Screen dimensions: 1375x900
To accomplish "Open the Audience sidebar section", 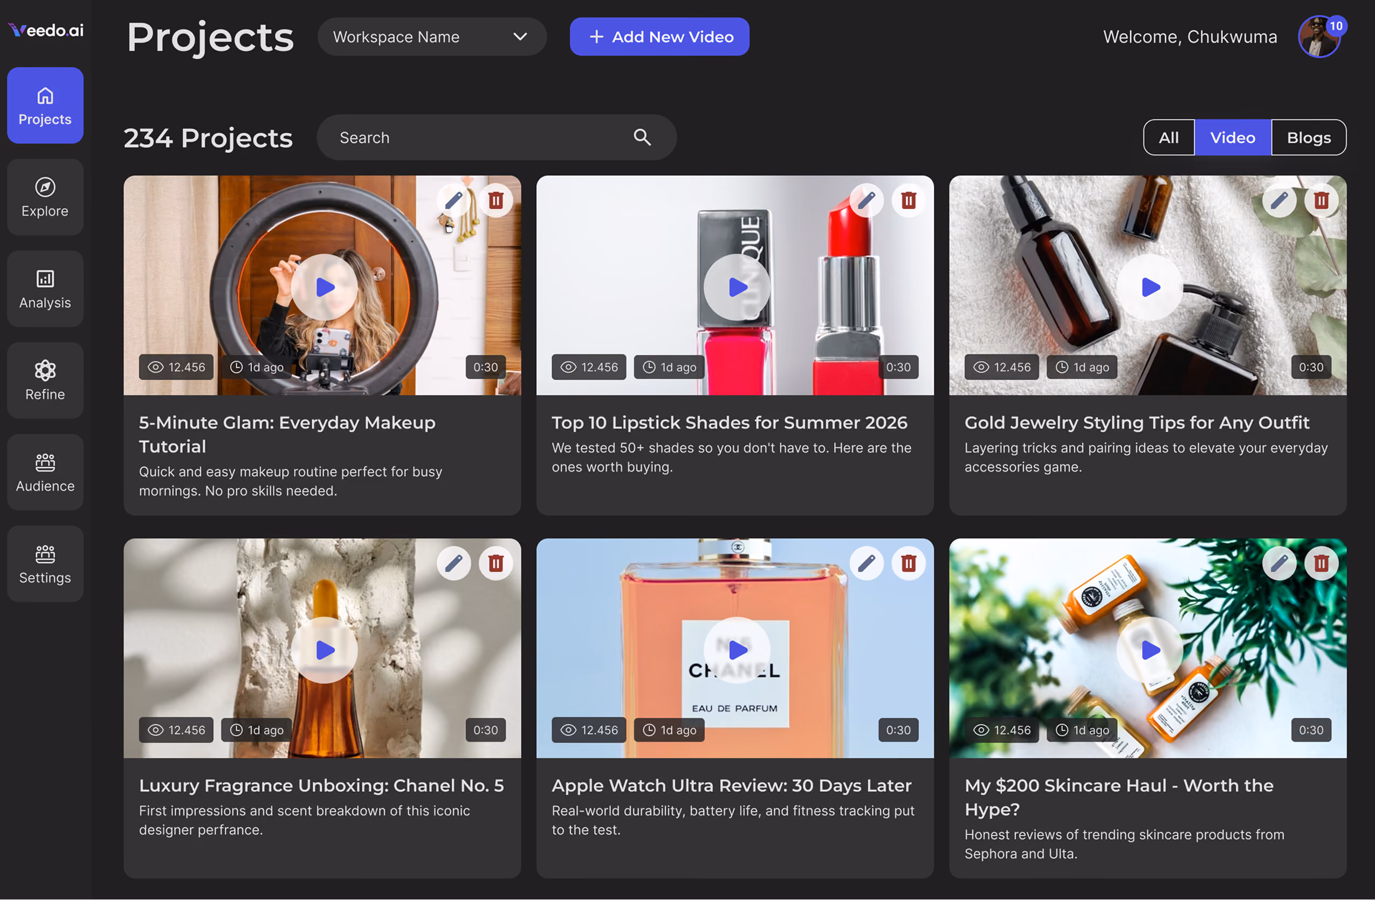I will click(x=45, y=473).
